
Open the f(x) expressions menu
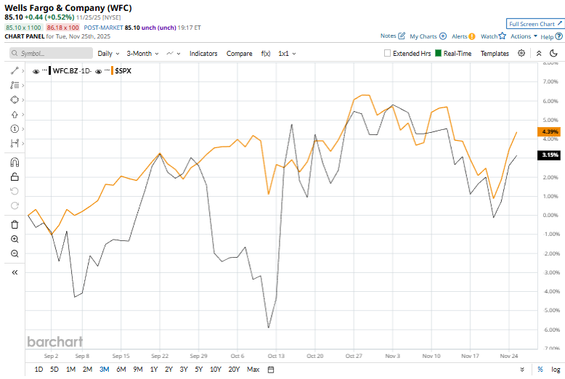(266, 53)
